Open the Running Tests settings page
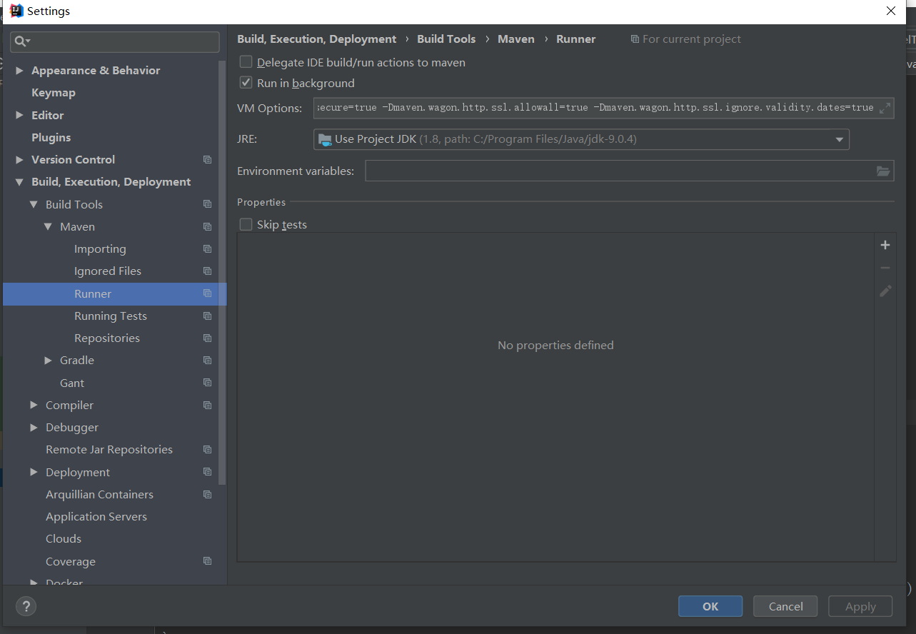The height and width of the screenshot is (634, 916). (111, 316)
